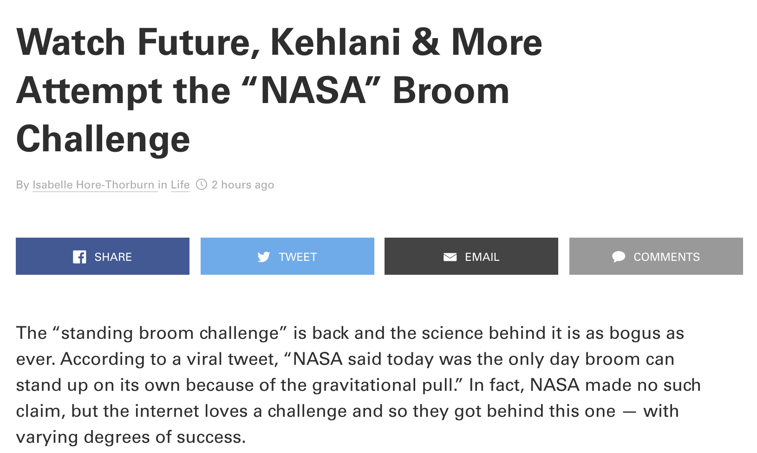757x453 pixels.
Task: Click the Facebook logo icon
Action: click(x=79, y=257)
